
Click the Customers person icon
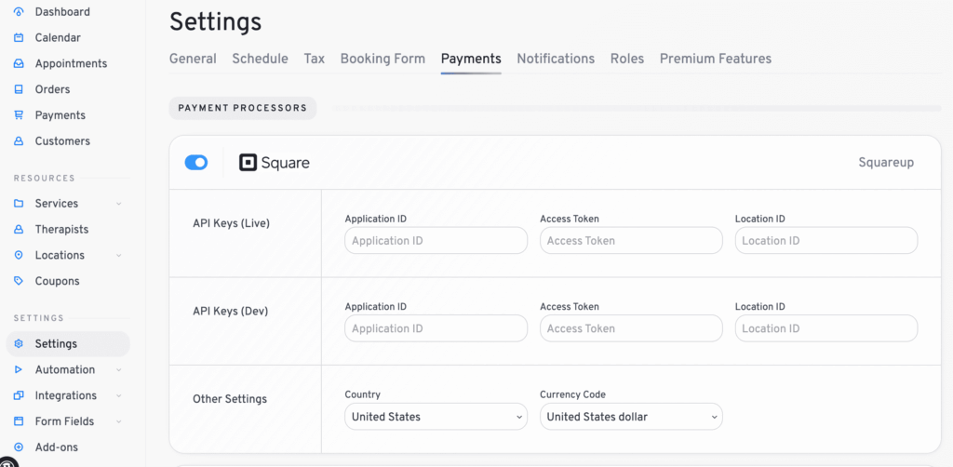point(19,140)
